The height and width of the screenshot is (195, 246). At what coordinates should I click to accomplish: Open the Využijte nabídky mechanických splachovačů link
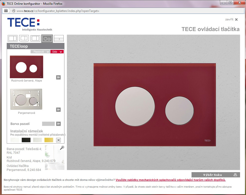click(171, 180)
